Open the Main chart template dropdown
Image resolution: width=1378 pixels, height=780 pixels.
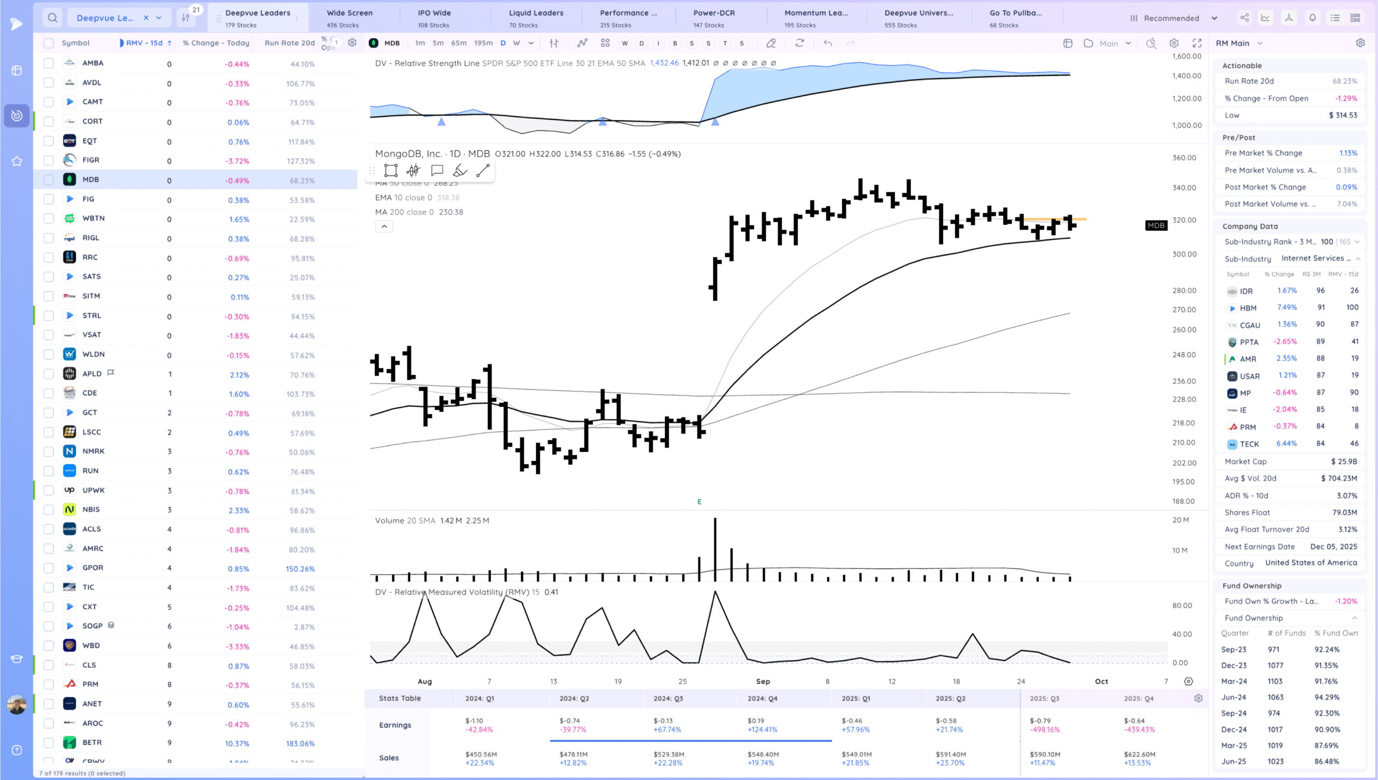click(1115, 43)
